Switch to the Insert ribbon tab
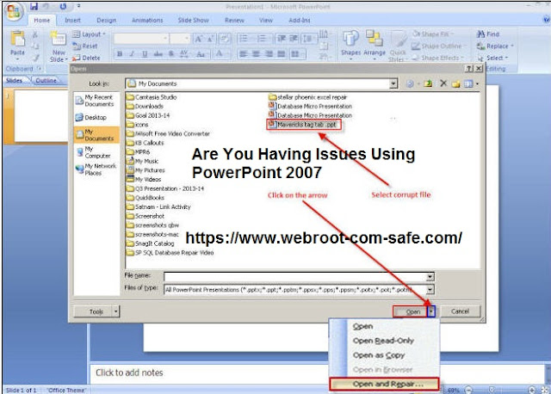This screenshot has height=394, width=551. (72, 21)
